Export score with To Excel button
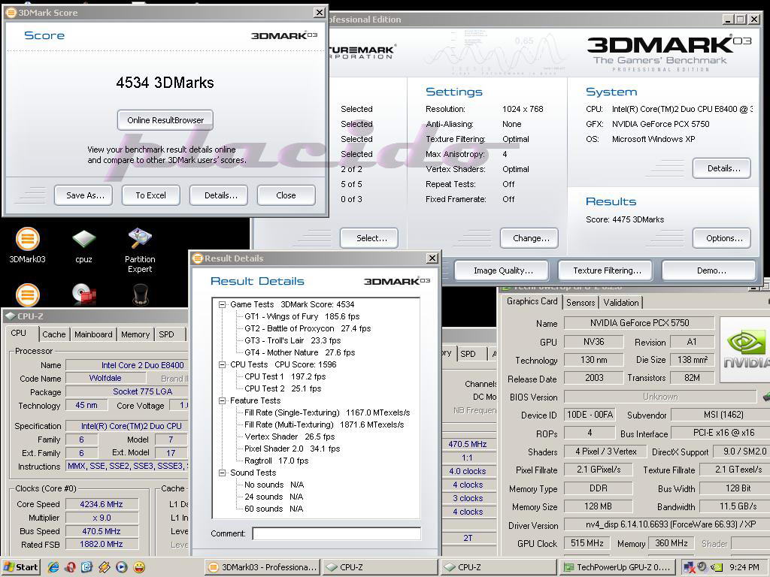The height and width of the screenshot is (577, 770). (150, 195)
